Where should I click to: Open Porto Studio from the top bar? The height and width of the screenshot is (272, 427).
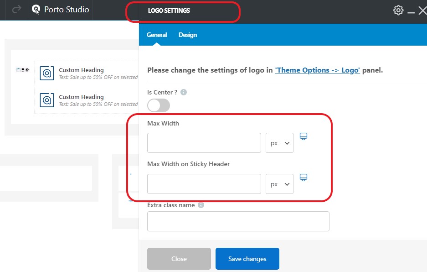pyautogui.click(x=61, y=10)
